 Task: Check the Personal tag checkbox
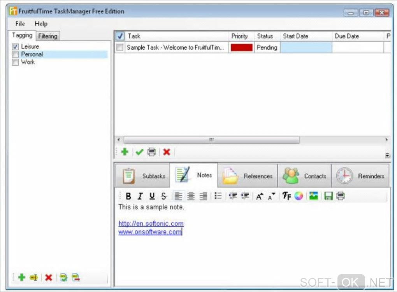click(x=16, y=54)
